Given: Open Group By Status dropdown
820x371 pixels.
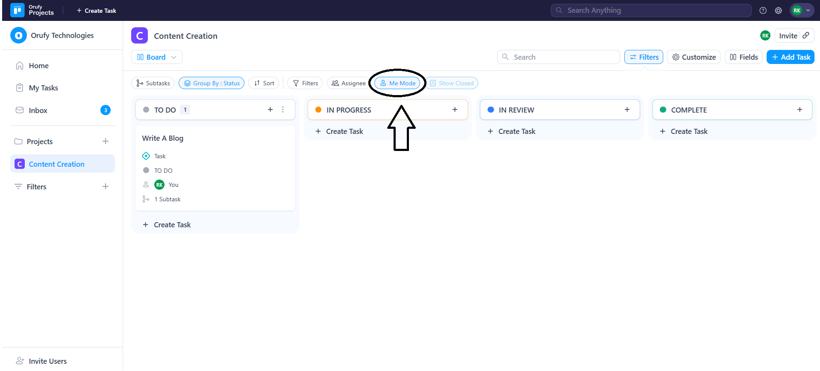Looking at the screenshot, I should pos(212,83).
